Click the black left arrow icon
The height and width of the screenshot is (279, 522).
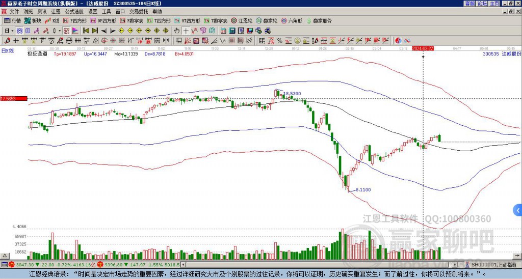104,31
